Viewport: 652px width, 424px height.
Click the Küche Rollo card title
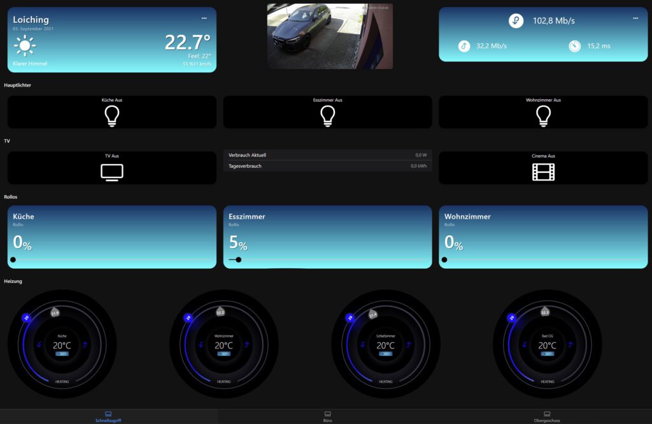pos(24,216)
